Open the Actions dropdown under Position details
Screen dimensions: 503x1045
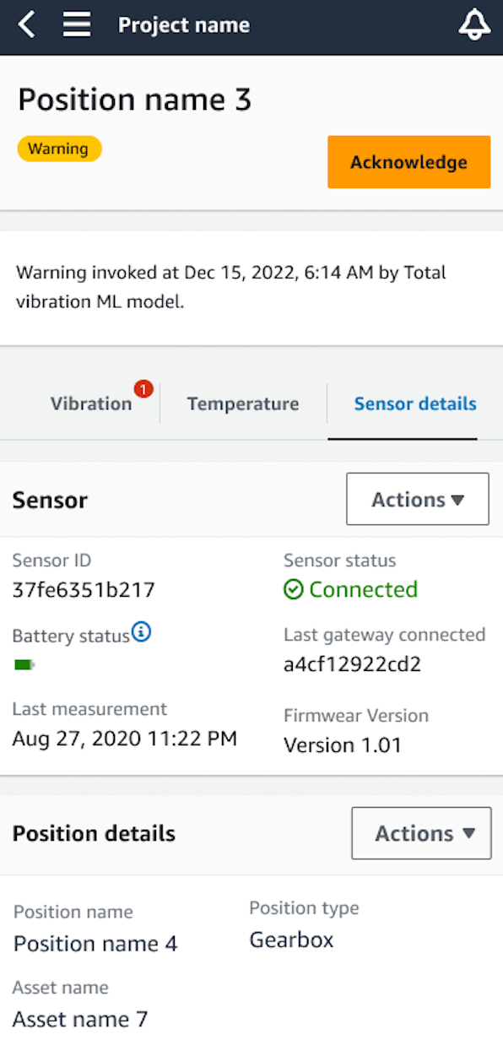pyautogui.click(x=421, y=833)
